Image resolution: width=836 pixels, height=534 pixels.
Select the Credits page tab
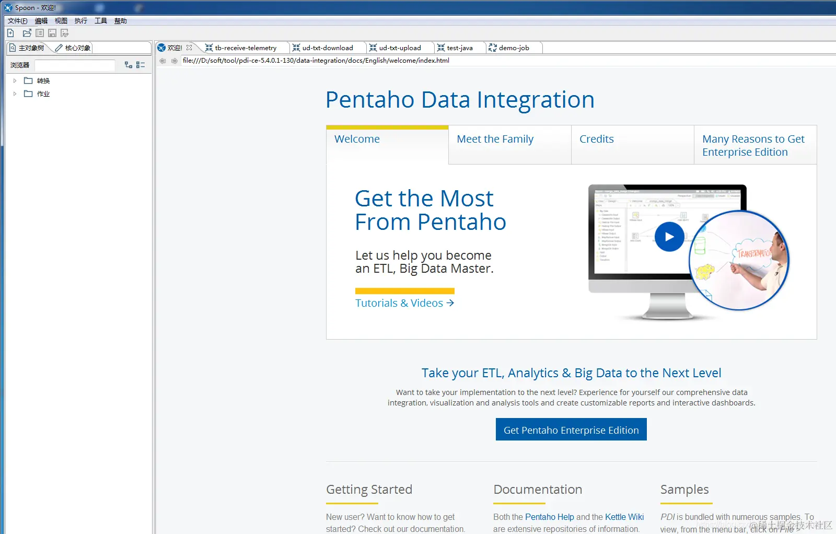coord(633,145)
